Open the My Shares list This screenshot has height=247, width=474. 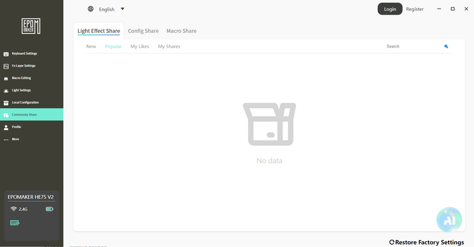169,46
